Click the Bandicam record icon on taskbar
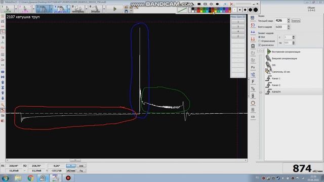The image size is (324, 182). [68, 178]
